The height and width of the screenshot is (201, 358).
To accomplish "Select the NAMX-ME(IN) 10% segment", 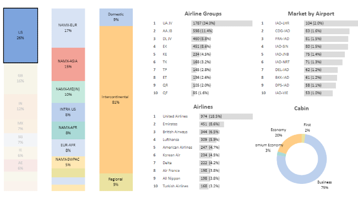I will pos(68,92).
